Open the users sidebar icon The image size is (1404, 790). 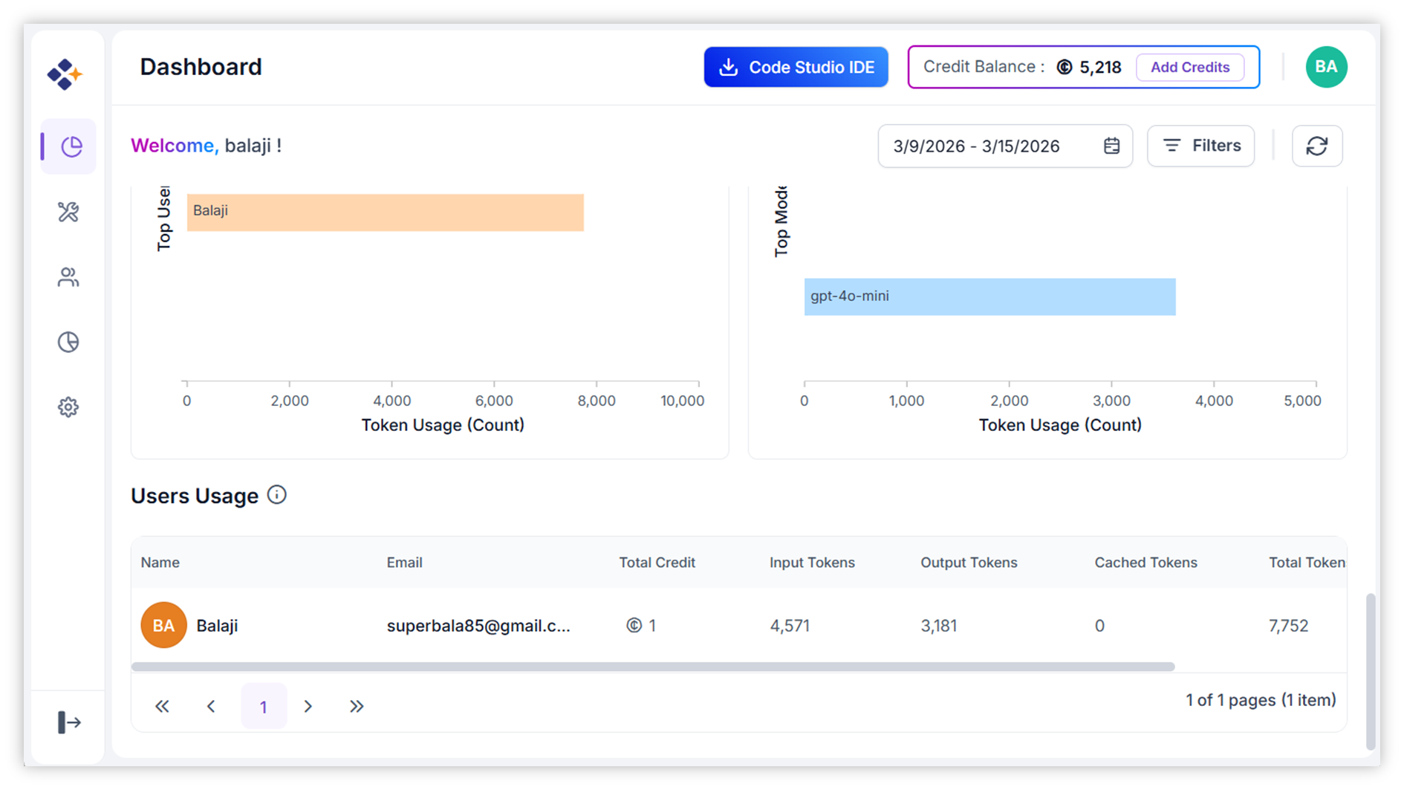coord(68,277)
